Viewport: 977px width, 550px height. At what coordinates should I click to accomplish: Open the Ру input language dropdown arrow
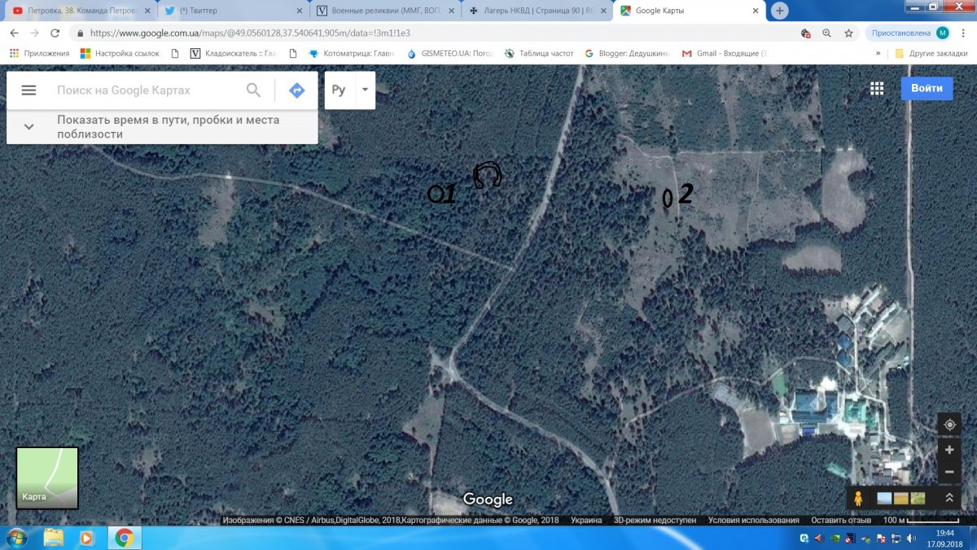tap(366, 90)
